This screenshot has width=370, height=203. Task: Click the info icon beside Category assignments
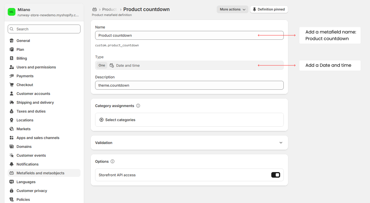[x=138, y=106]
